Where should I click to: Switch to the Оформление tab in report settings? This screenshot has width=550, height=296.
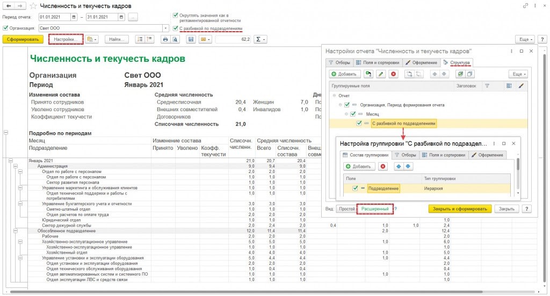pyautogui.click(x=421, y=63)
